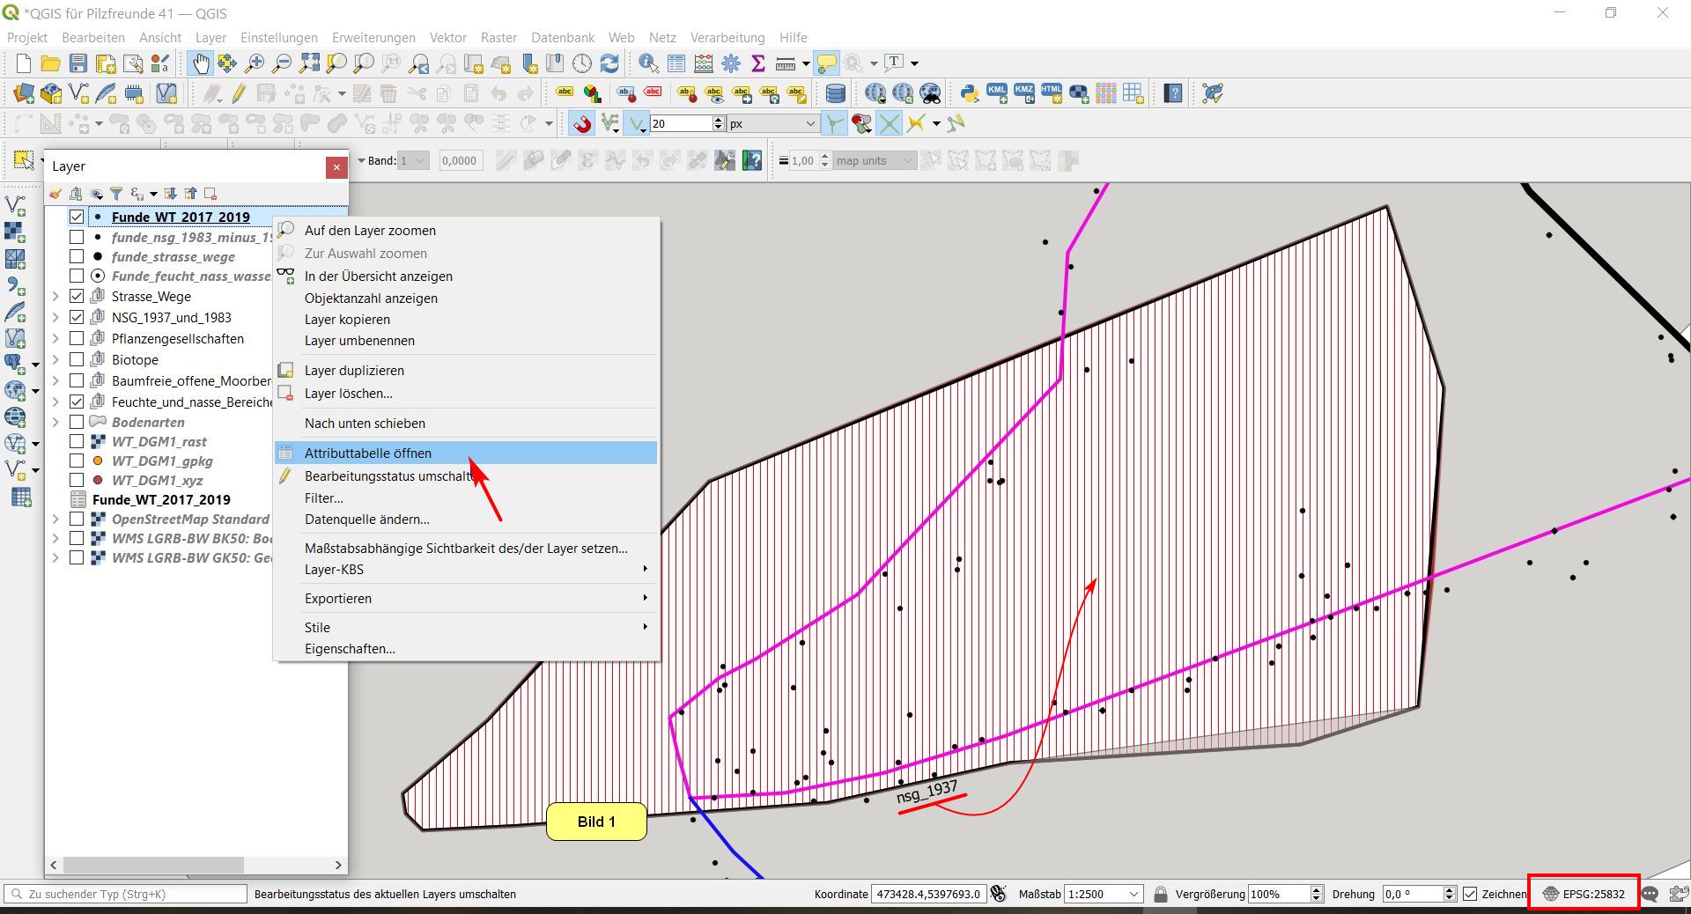The image size is (1691, 914).
Task: Select the Pan Map hand tool
Action: pos(201,63)
